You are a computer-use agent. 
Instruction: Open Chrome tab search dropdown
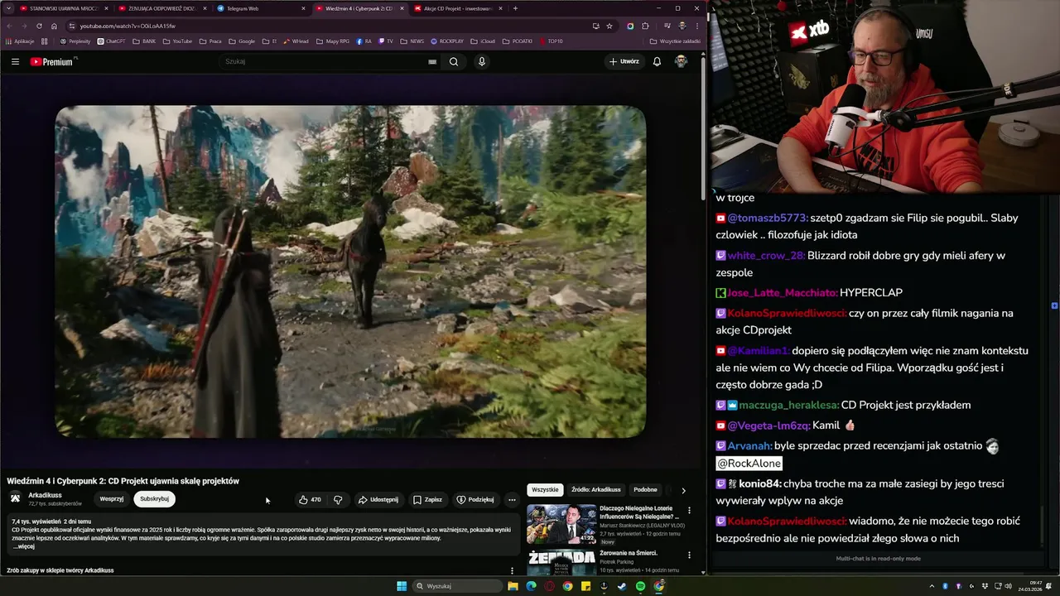(x=9, y=8)
